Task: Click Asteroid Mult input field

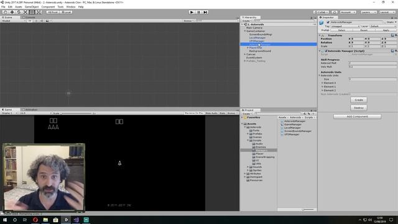Action: pos(373,63)
